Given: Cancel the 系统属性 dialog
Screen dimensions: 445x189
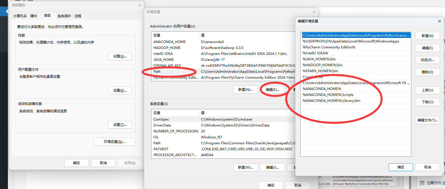Looking at the screenshot, I should [x=103, y=163].
